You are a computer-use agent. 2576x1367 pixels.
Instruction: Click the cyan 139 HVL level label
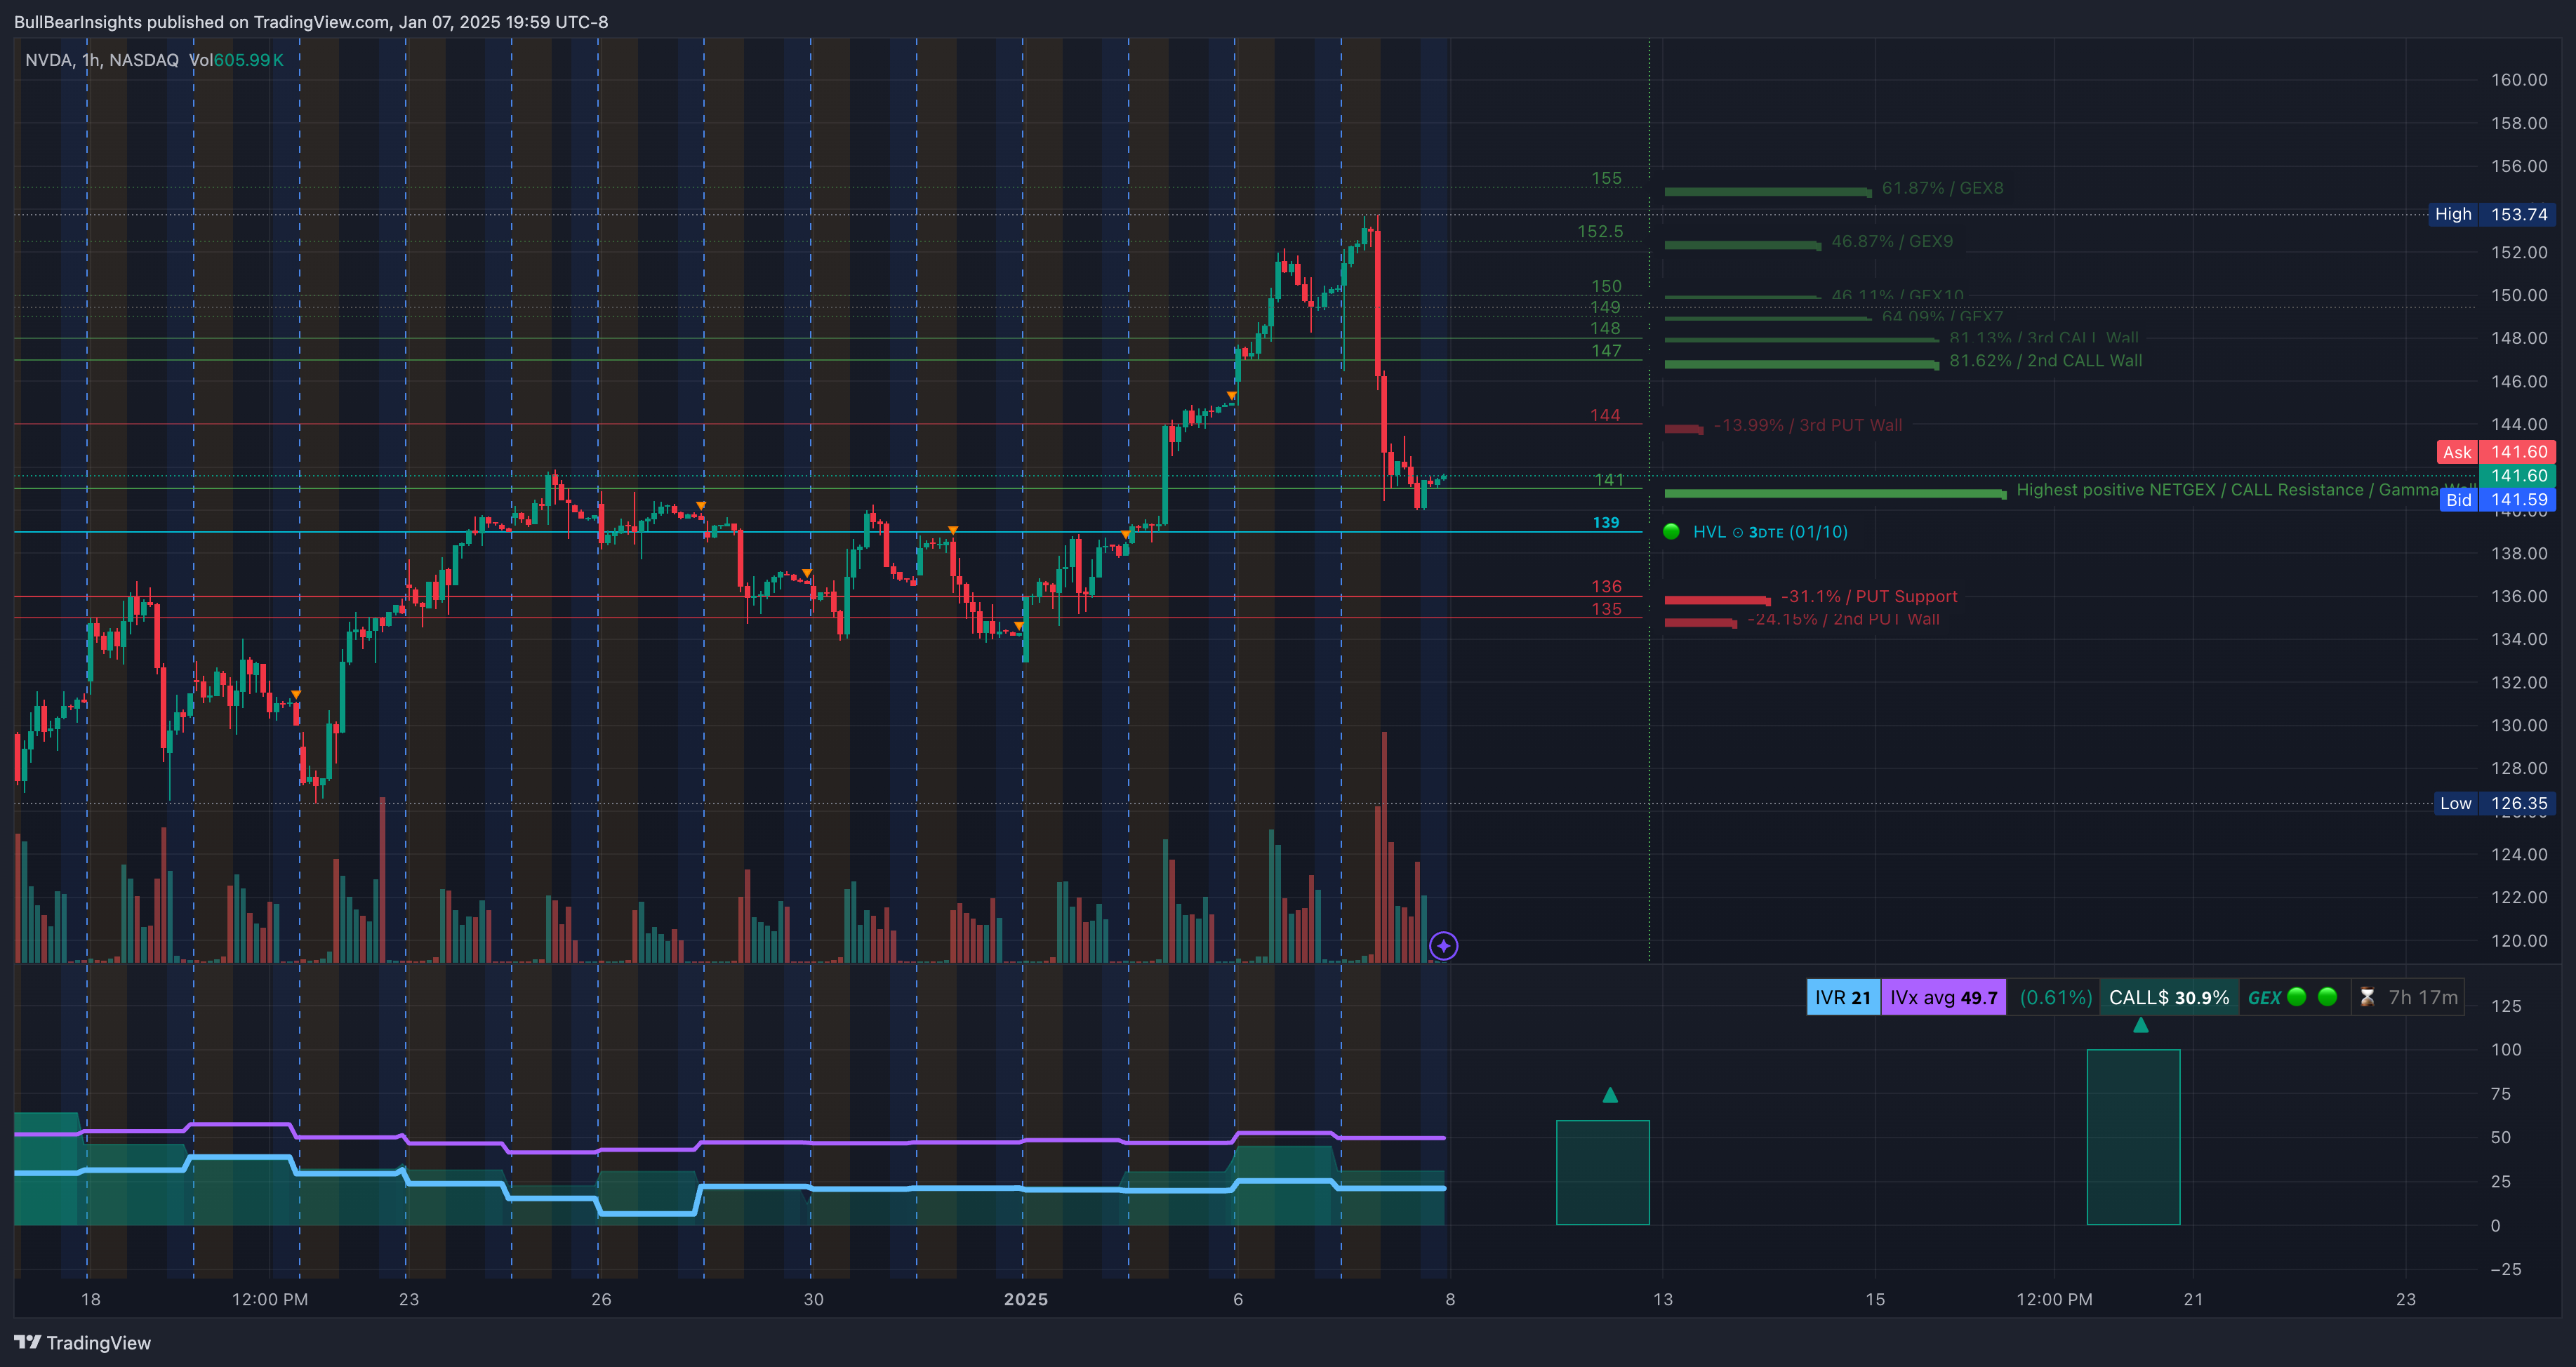click(1606, 522)
